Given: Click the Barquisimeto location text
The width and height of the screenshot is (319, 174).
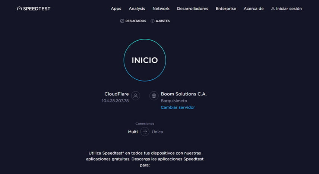Looking at the screenshot, I should click(174, 101).
